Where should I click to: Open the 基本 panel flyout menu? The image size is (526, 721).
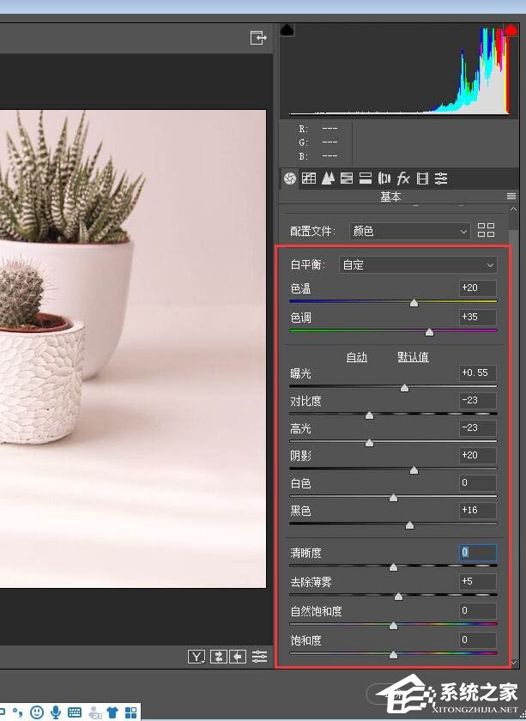(511, 197)
